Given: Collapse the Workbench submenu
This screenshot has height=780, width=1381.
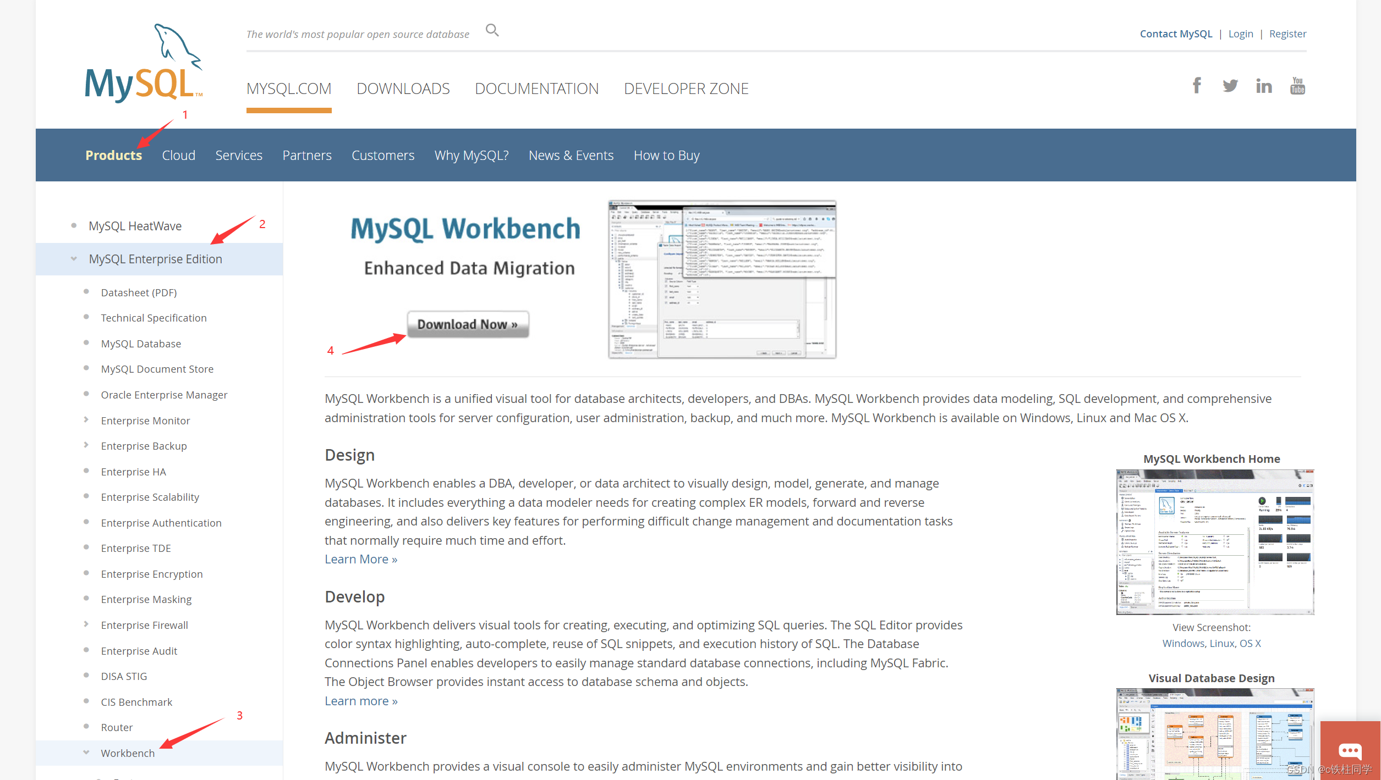Looking at the screenshot, I should [86, 752].
